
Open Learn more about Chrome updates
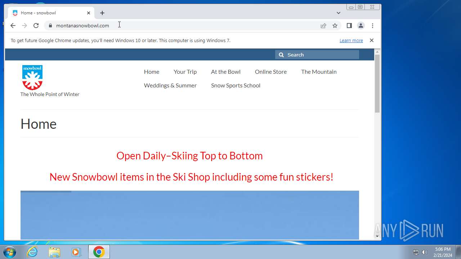coord(351,41)
